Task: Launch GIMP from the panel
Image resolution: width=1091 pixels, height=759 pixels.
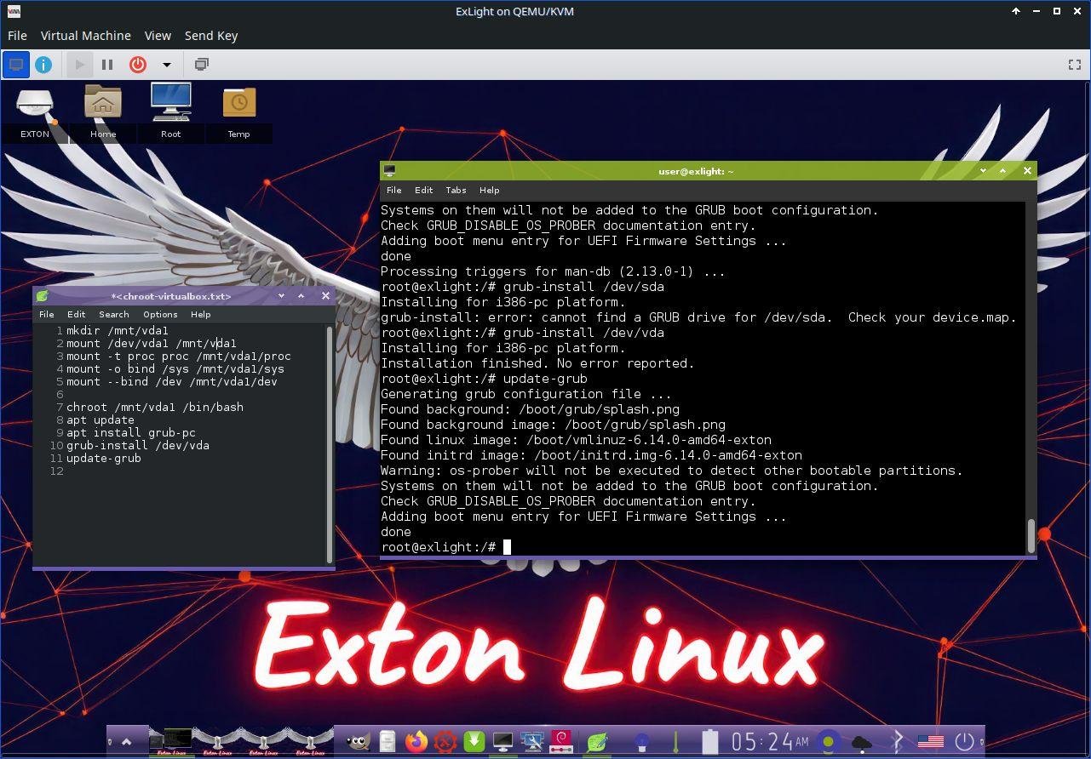Action: tap(358, 742)
